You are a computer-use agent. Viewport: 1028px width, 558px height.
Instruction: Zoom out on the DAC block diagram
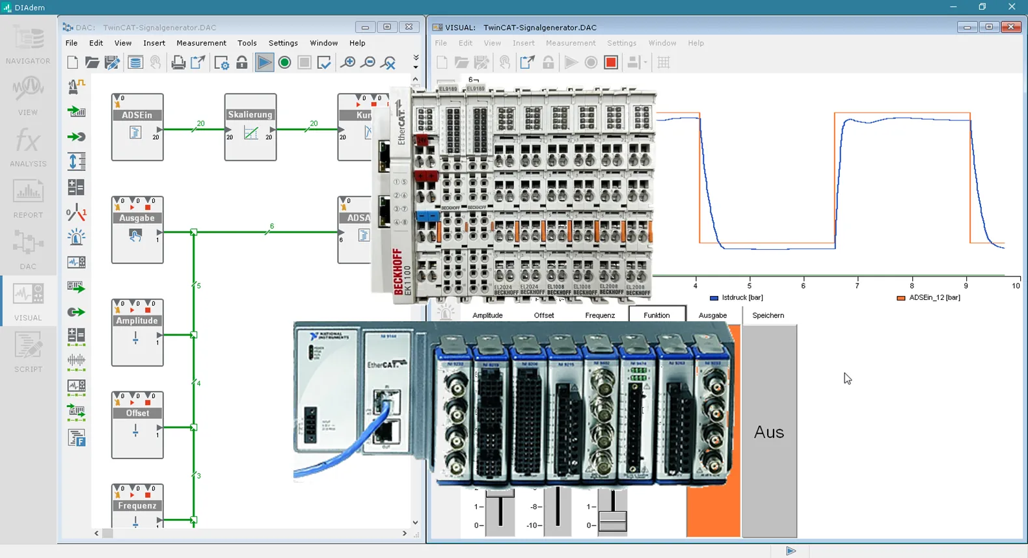[x=369, y=62]
